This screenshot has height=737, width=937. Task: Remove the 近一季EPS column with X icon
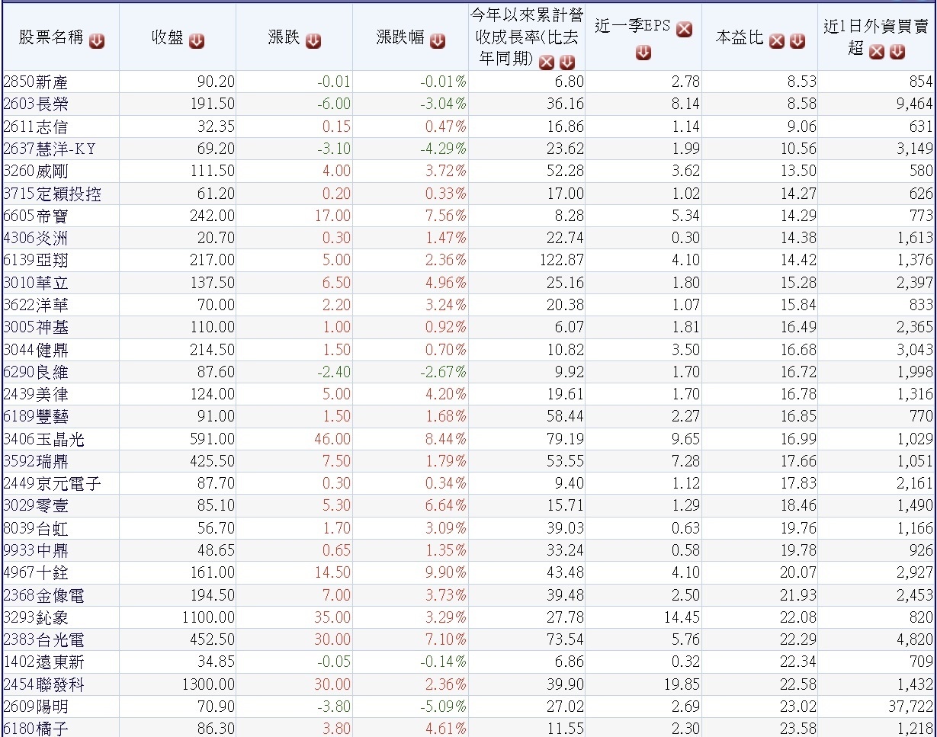tap(685, 29)
